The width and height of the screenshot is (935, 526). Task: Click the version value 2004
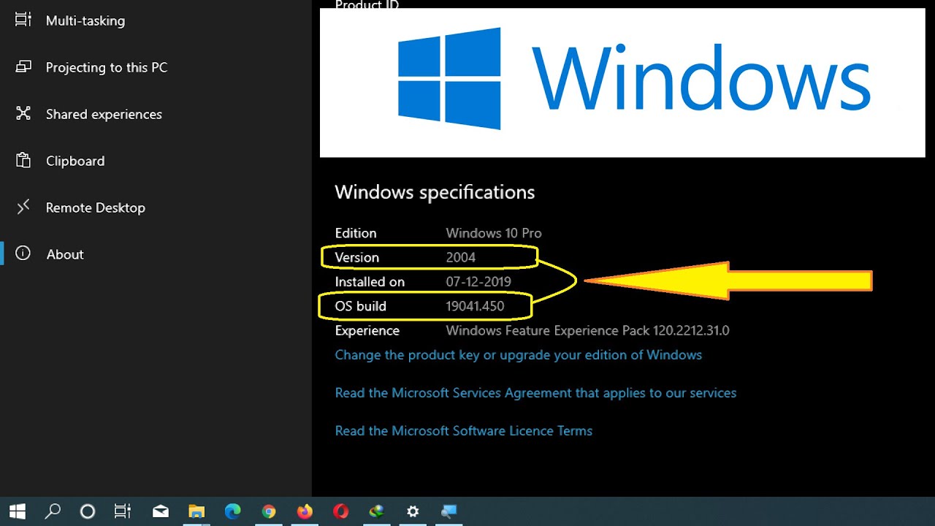click(461, 257)
